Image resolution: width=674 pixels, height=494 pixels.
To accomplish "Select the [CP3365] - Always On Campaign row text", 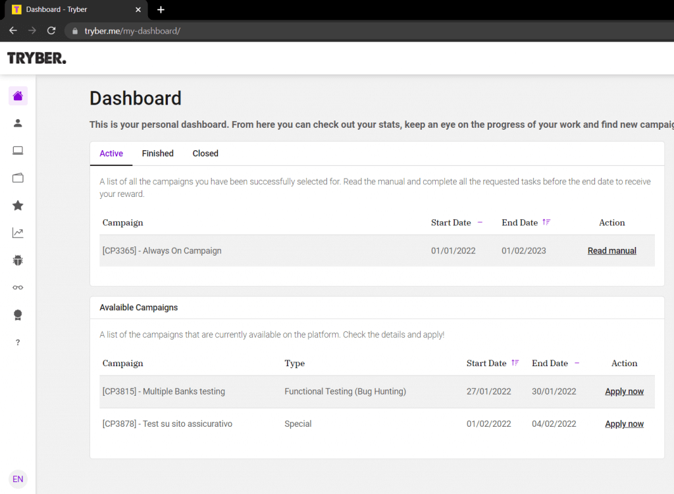I will coord(162,251).
